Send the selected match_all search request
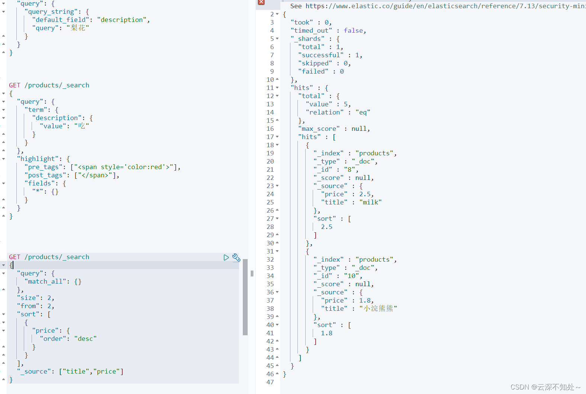The width and height of the screenshot is (586, 394). coord(226,258)
